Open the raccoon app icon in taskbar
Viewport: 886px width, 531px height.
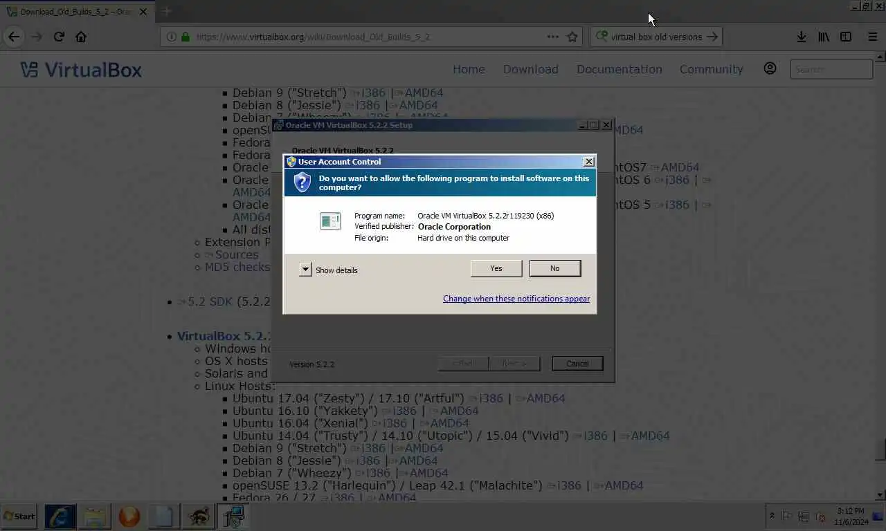point(199,516)
